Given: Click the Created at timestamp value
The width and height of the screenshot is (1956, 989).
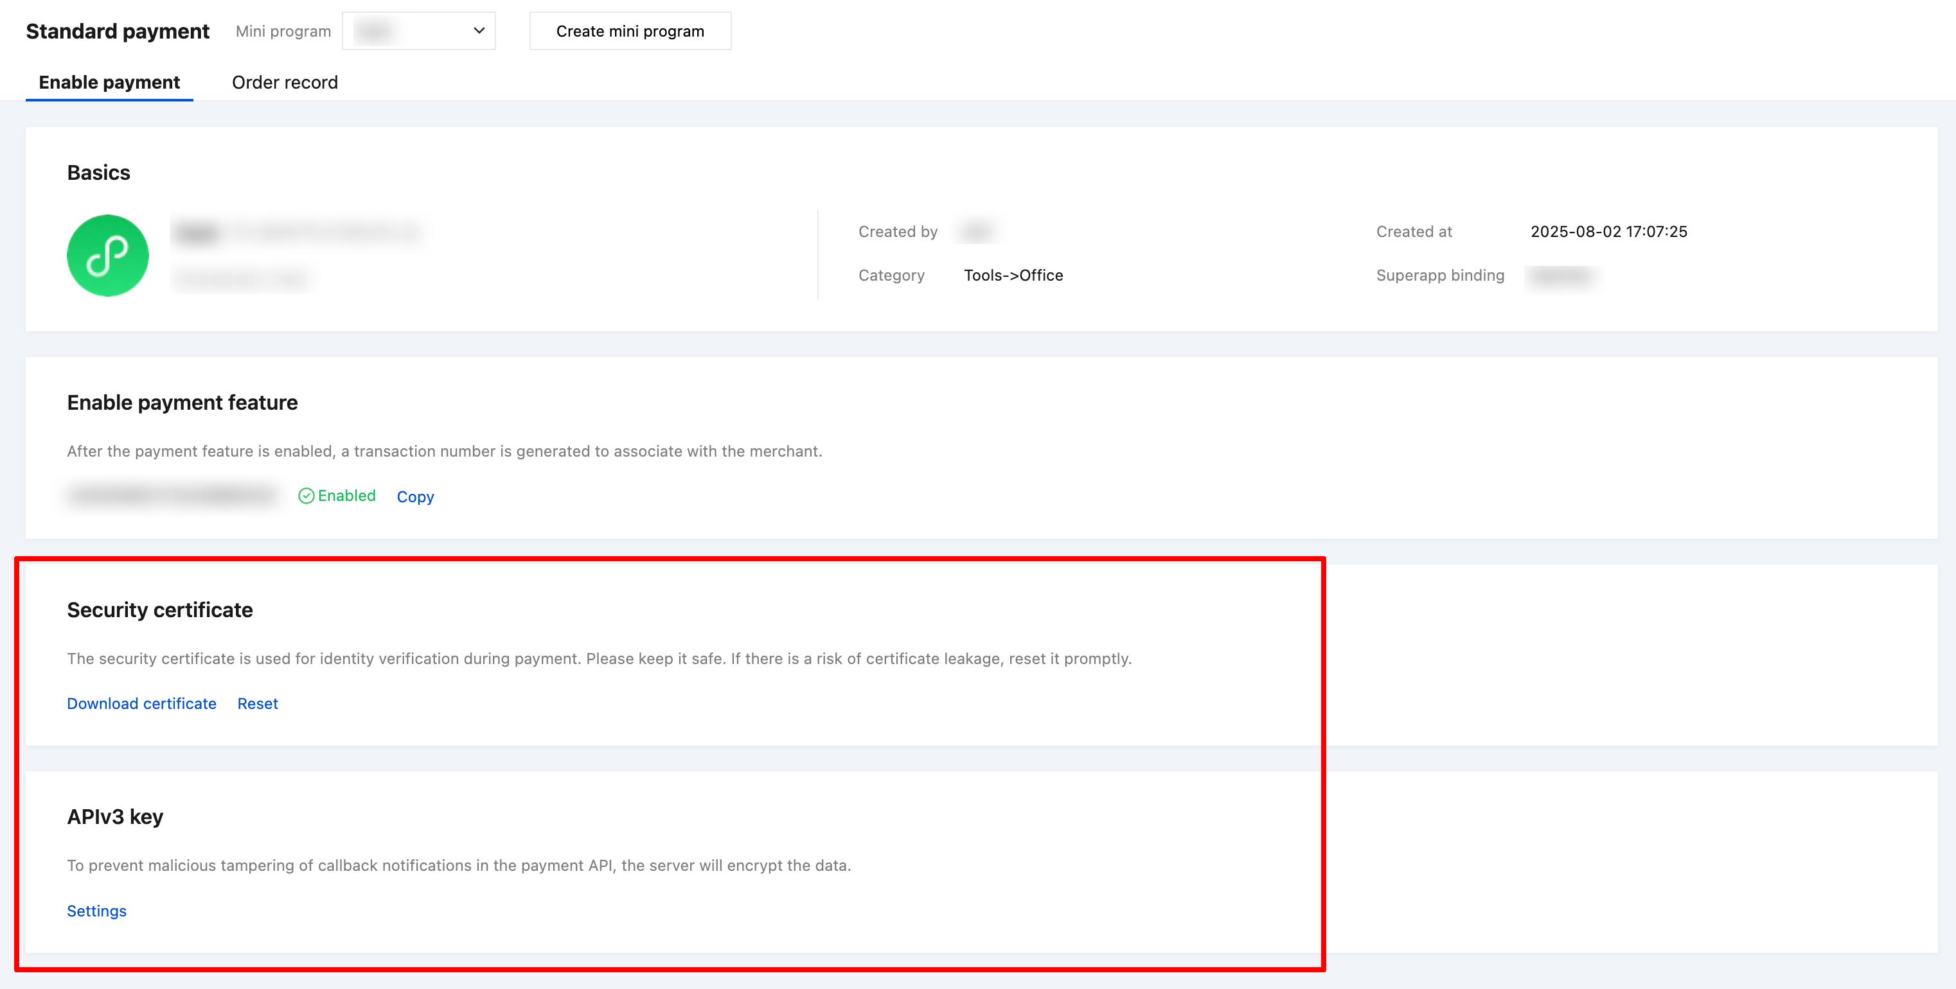Looking at the screenshot, I should tap(1608, 231).
